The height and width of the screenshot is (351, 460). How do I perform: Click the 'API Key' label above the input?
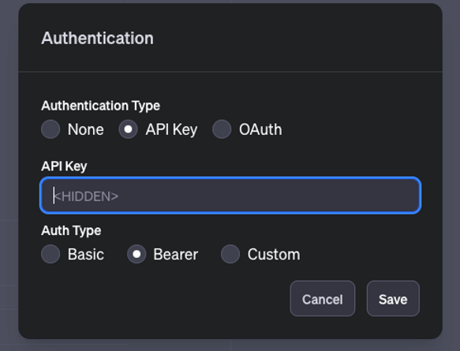[64, 166]
